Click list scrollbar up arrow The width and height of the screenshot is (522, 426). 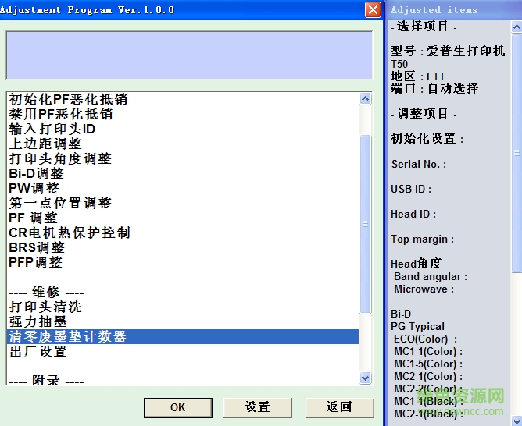[365, 99]
